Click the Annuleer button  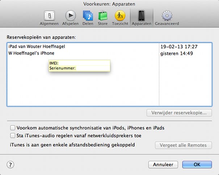coord(163,165)
